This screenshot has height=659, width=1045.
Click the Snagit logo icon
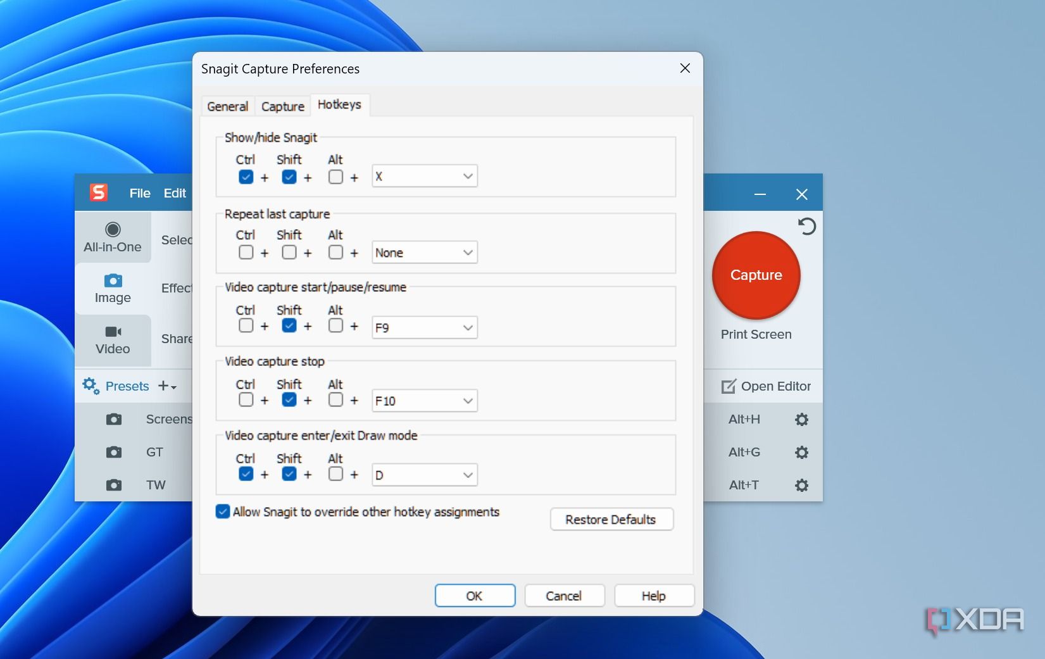pyautogui.click(x=99, y=192)
